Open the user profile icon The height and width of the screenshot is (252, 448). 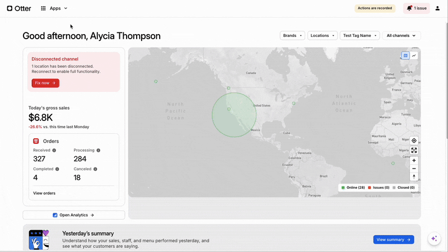pos(437,8)
